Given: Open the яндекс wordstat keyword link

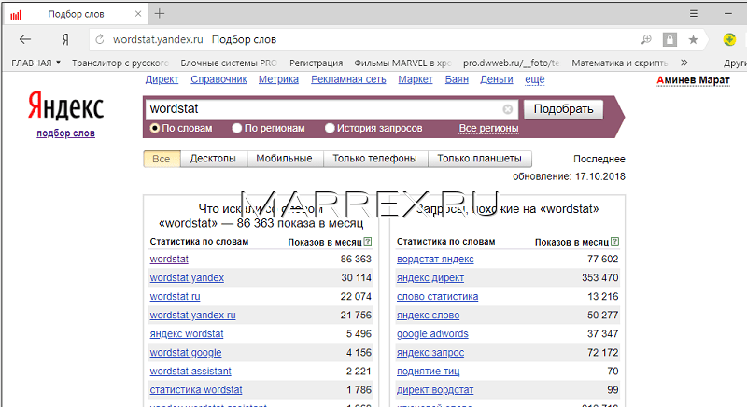Looking at the screenshot, I should [186, 333].
